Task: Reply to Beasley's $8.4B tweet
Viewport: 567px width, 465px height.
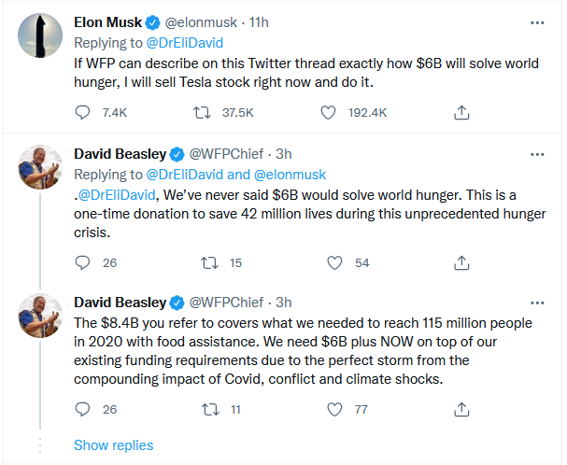Action: (82, 408)
